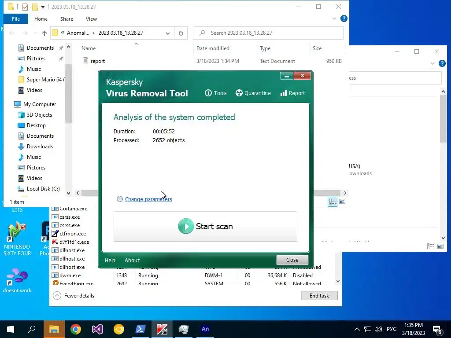Click the Change parameters link
The image size is (451, 338).
coord(148,199)
